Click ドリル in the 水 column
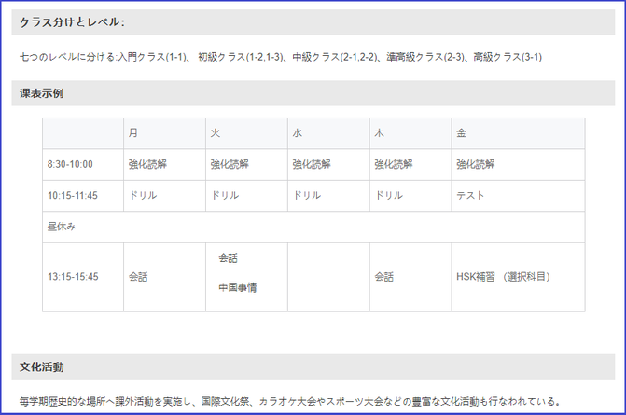 point(307,196)
